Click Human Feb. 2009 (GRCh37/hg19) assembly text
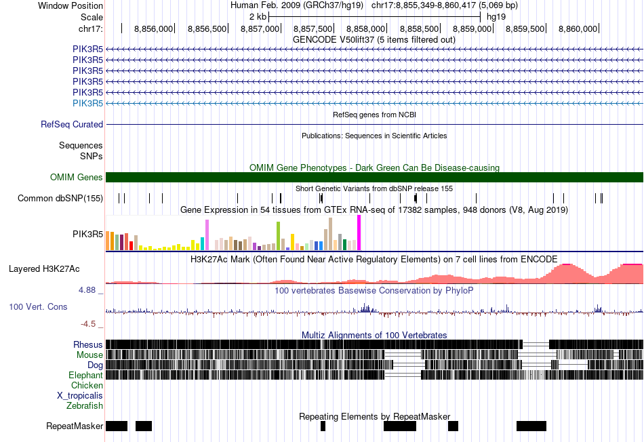This screenshot has width=644, height=442. click(x=297, y=5)
